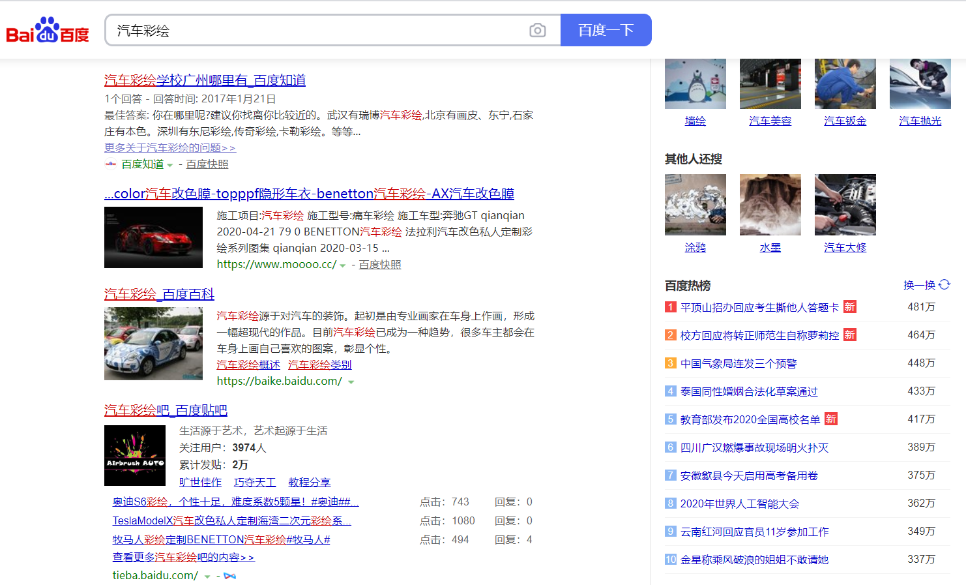Click the Airbrush Auto tieba thumbnail
The width and height of the screenshot is (966, 585).
tap(135, 455)
